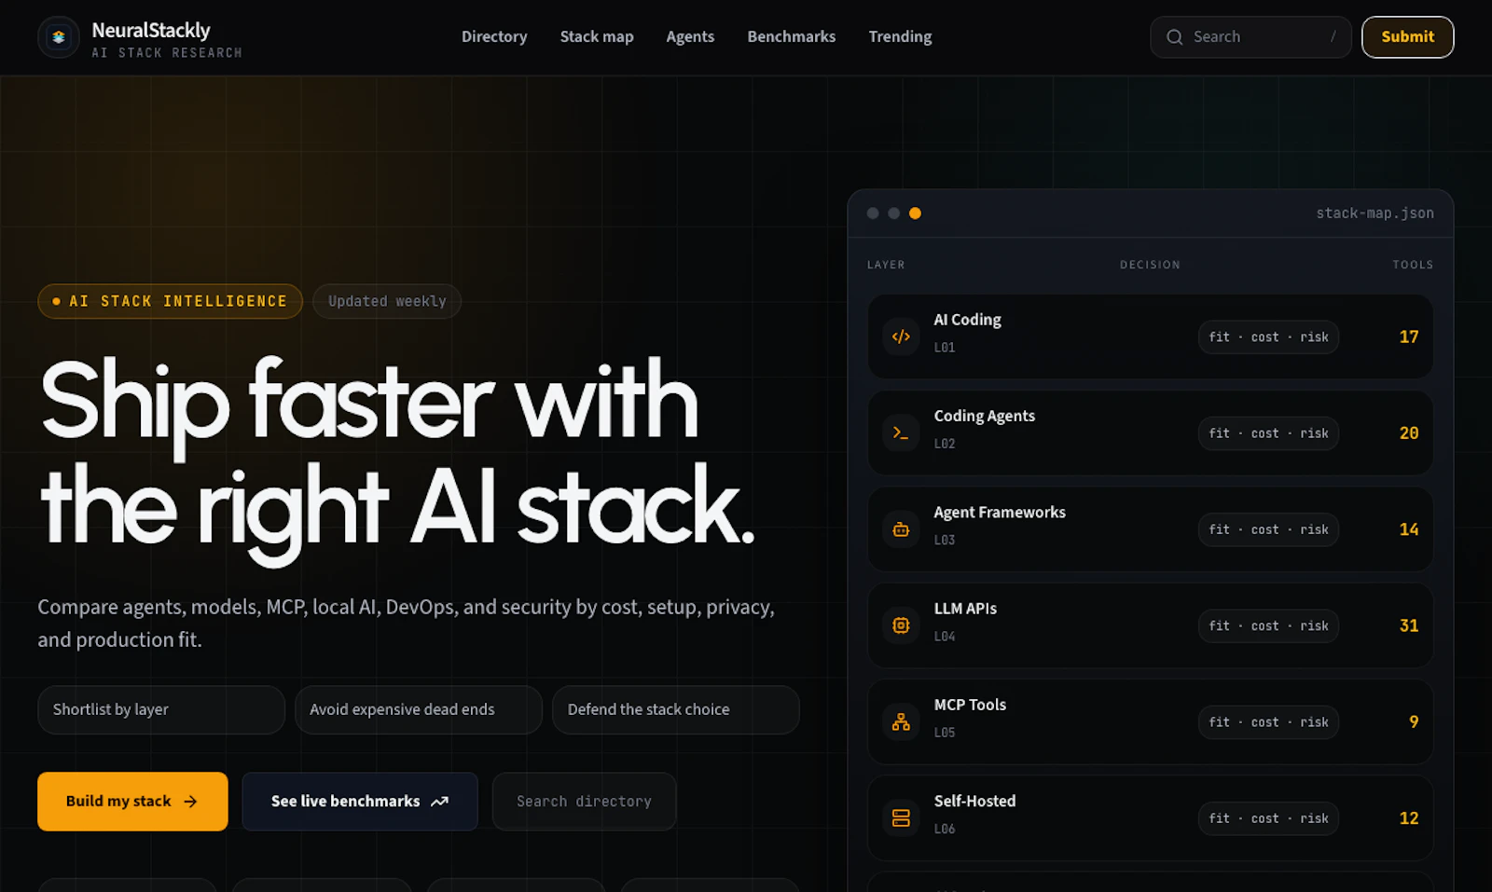Select the AI Coding layer row title

[x=968, y=320]
